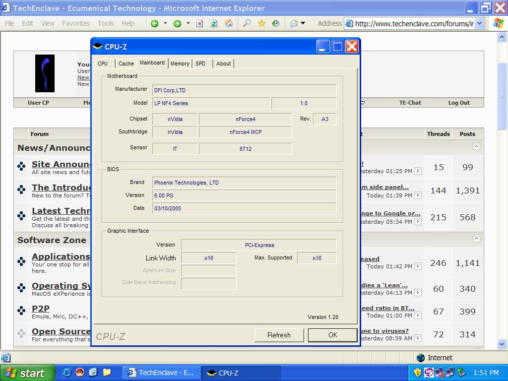Screen dimensions: 508x381
Task: Go to the Home page icon
Action: click(229, 23)
